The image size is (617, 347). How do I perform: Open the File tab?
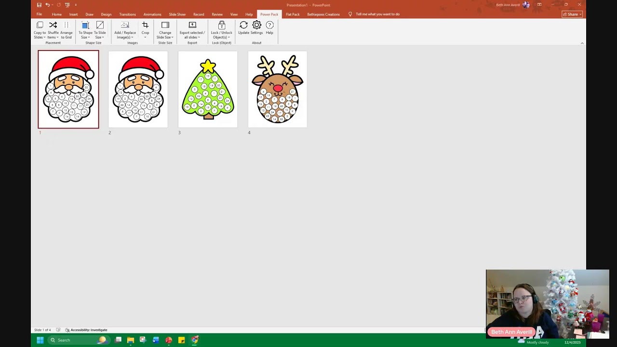point(39,14)
